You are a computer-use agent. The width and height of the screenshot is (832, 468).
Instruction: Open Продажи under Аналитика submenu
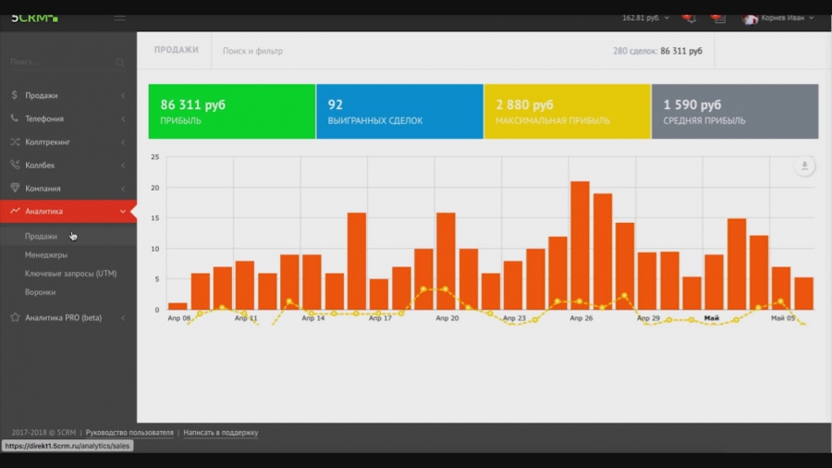(x=41, y=236)
